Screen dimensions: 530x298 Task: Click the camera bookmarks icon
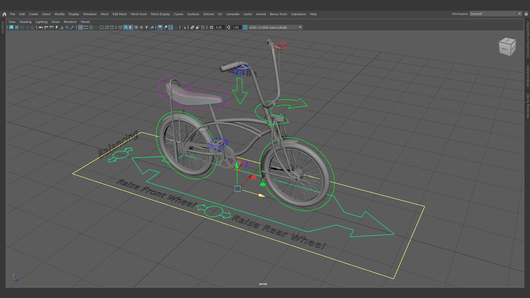pyautogui.click(x=56, y=27)
